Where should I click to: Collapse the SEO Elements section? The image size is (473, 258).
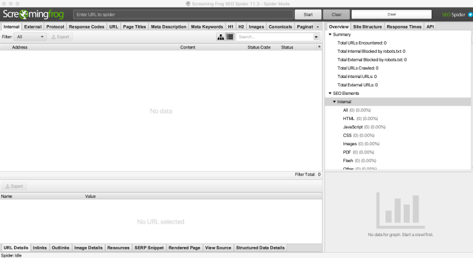pyautogui.click(x=330, y=93)
